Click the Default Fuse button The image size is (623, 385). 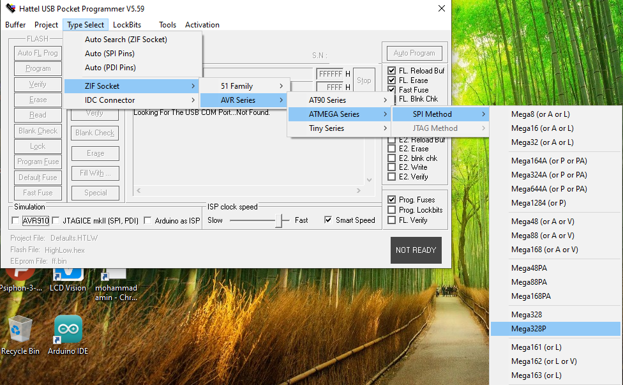coord(38,177)
